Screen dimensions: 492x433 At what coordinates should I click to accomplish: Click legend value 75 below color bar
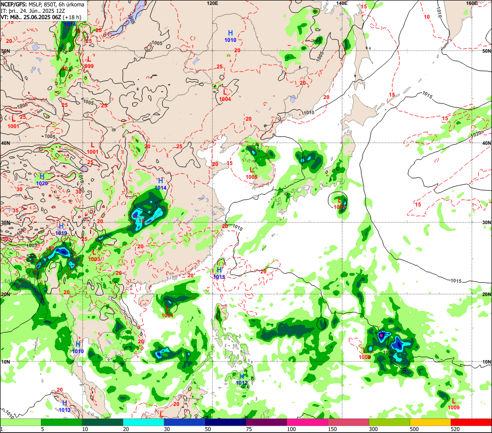pyautogui.click(x=249, y=429)
